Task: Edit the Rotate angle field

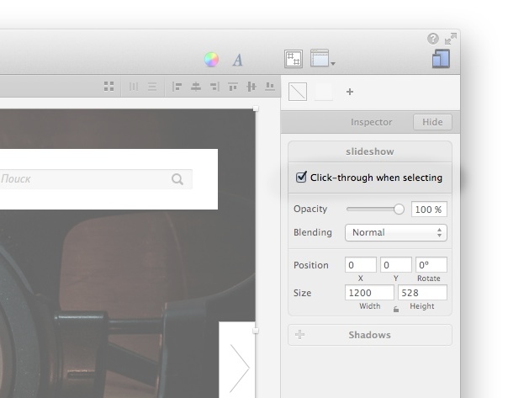Action: 431,265
